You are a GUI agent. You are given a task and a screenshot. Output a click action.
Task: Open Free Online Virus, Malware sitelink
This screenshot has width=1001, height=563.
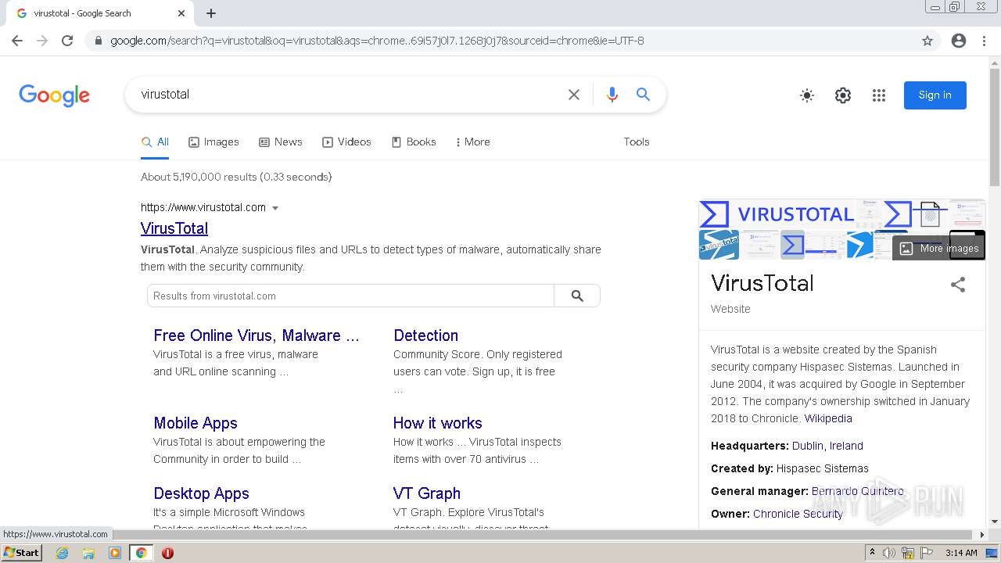(257, 335)
